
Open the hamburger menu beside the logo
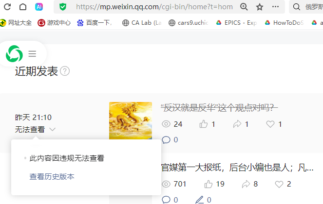coord(32,54)
